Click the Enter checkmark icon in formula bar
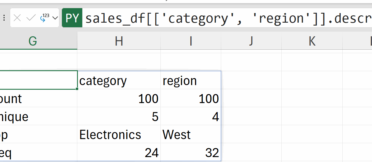This screenshot has width=372, height=162. pyautogui.click(x=31, y=18)
